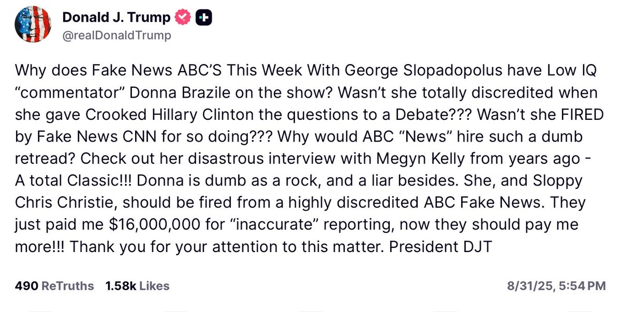This screenshot has width=621, height=312.
Task: Visit the @realDonaldTrump handle
Action: coord(116,36)
